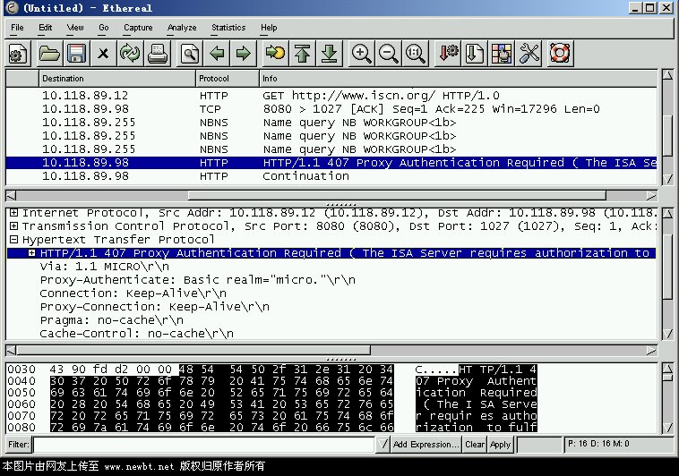Open the Statistics menu
The width and height of the screenshot is (679, 476).
(x=228, y=28)
